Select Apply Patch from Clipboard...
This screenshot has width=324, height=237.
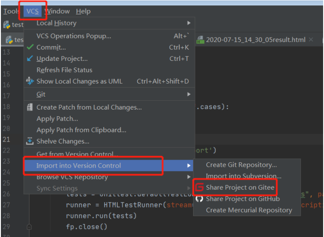(109, 130)
